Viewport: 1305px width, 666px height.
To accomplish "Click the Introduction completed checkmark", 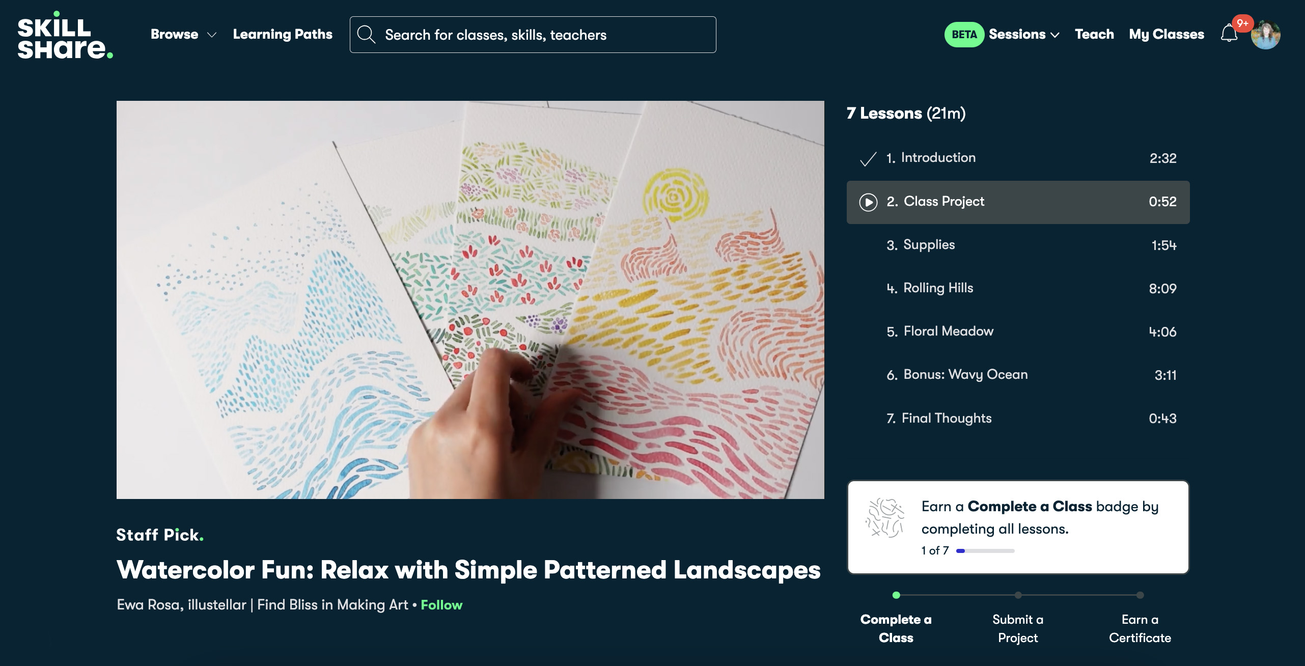I will 868,159.
